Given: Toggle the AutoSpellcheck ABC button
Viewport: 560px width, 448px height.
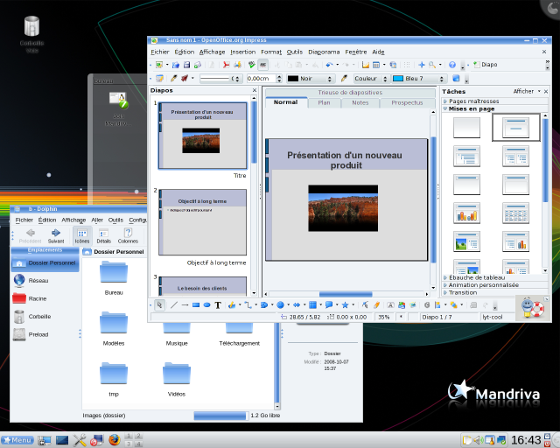Looking at the screenshot, I should 262,65.
